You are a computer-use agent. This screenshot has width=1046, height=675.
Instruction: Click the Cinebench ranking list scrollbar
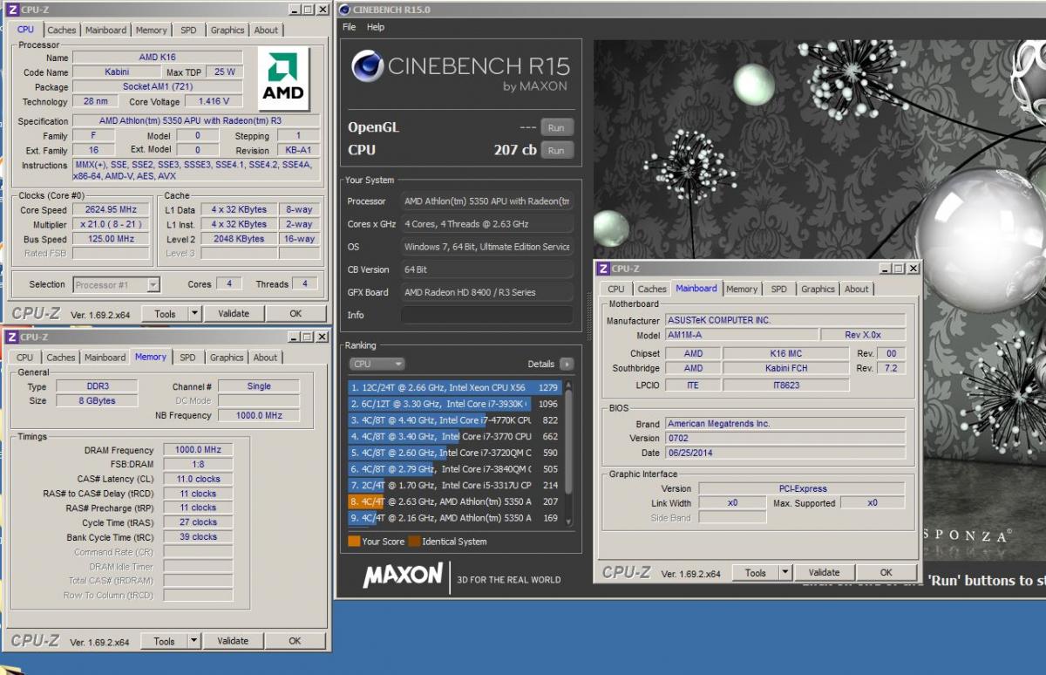pos(569,453)
